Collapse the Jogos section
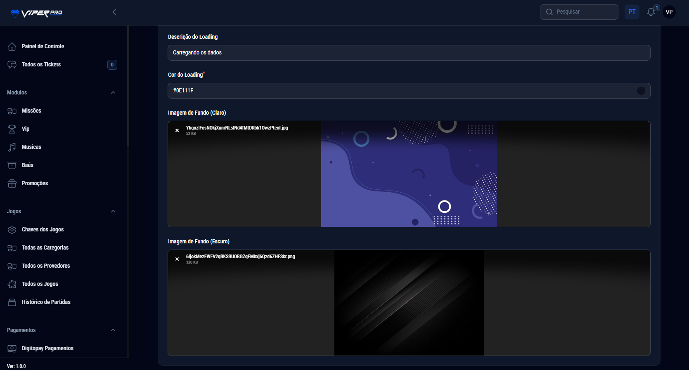This screenshot has width=689, height=370. tap(113, 211)
